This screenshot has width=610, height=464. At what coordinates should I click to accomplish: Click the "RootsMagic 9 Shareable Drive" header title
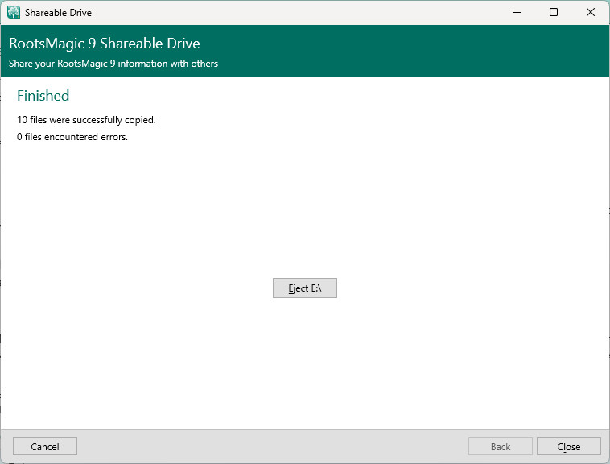click(104, 43)
